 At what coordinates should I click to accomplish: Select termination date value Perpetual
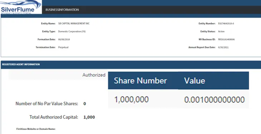[x=63, y=47]
